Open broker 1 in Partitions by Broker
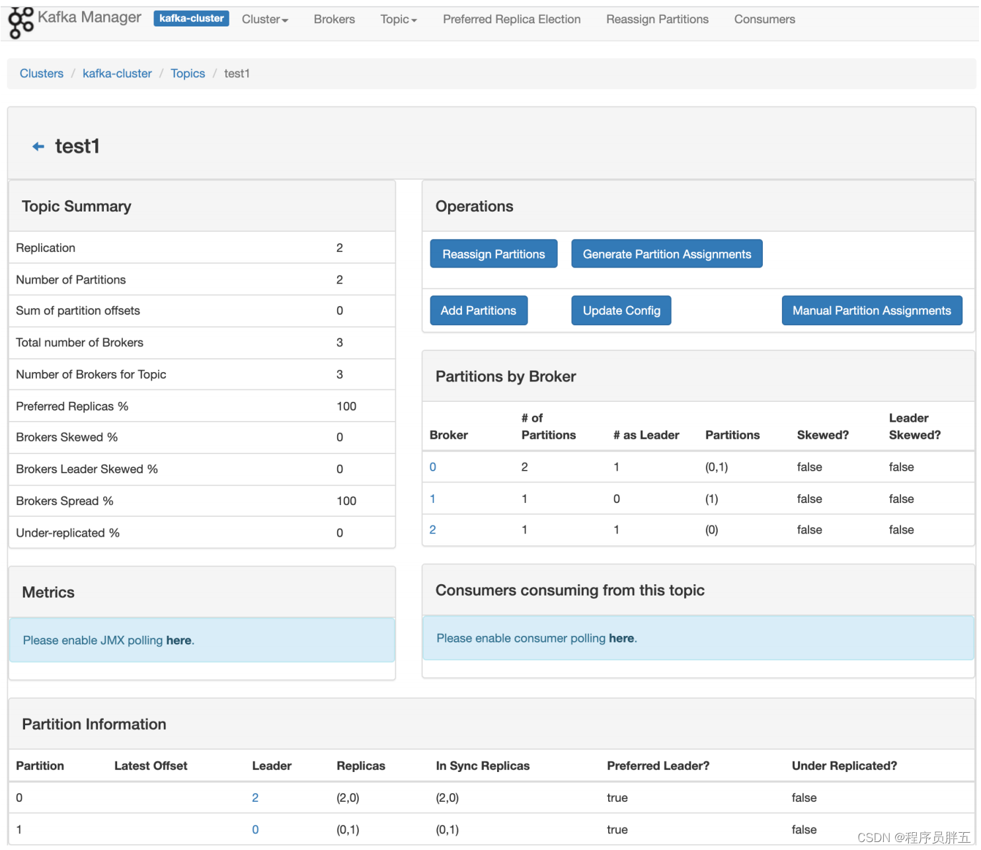 (433, 499)
